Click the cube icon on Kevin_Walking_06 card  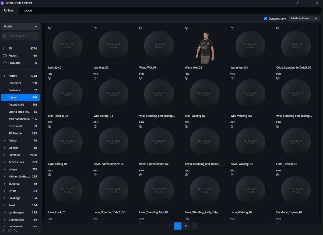(232, 126)
